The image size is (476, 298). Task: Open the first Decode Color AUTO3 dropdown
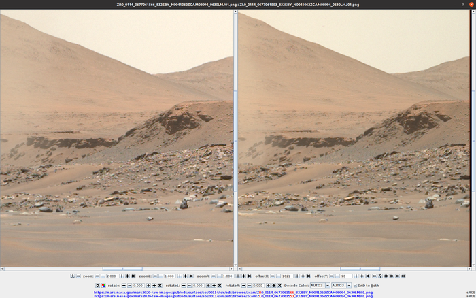320,285
